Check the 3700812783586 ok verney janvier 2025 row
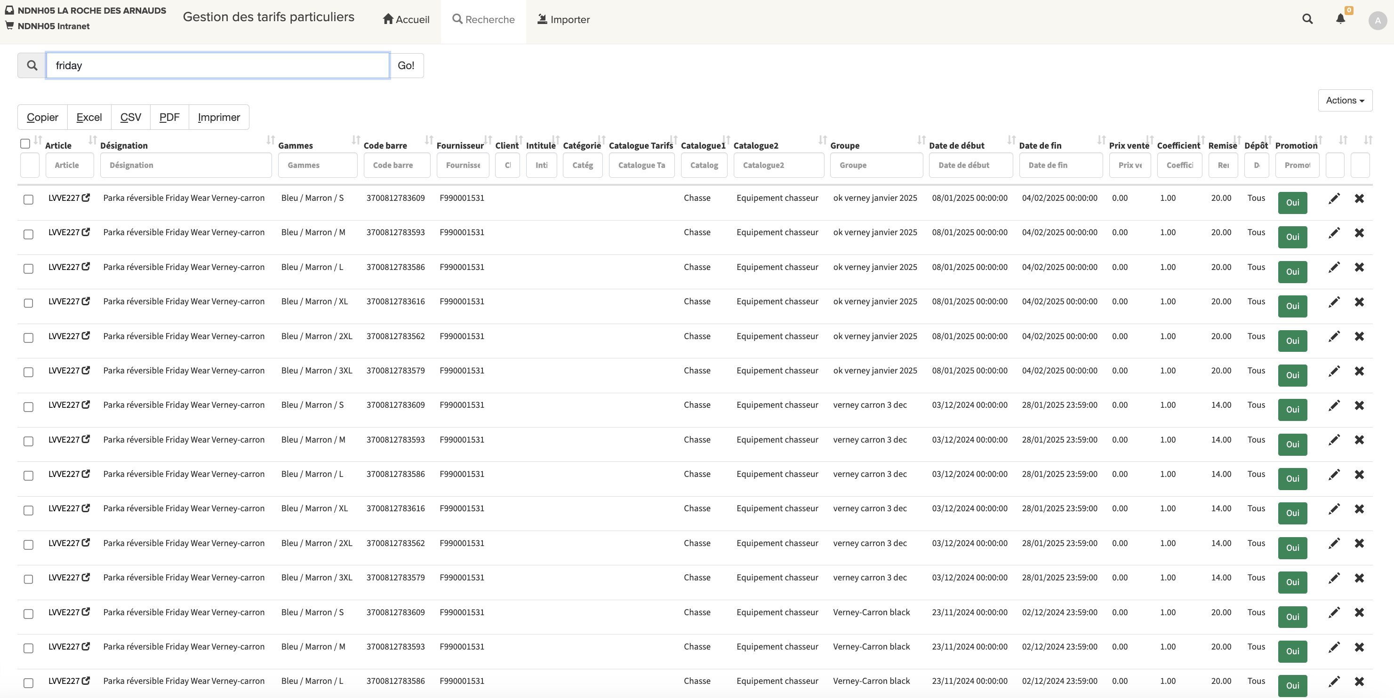Image resolution: width=1394 pixels, height=698 pixels. click(x=29, y=269)
